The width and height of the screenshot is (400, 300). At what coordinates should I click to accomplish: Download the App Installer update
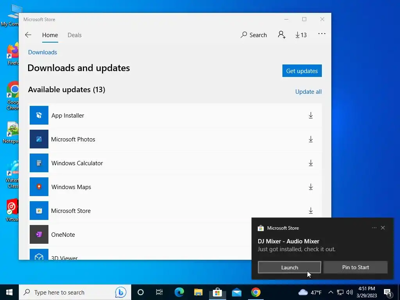[311, 115]
